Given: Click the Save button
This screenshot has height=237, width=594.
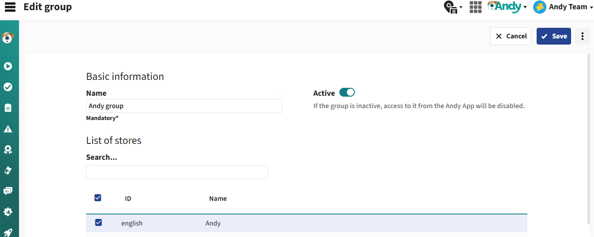Looking at the screenshot, I should [x=554, y=36].
